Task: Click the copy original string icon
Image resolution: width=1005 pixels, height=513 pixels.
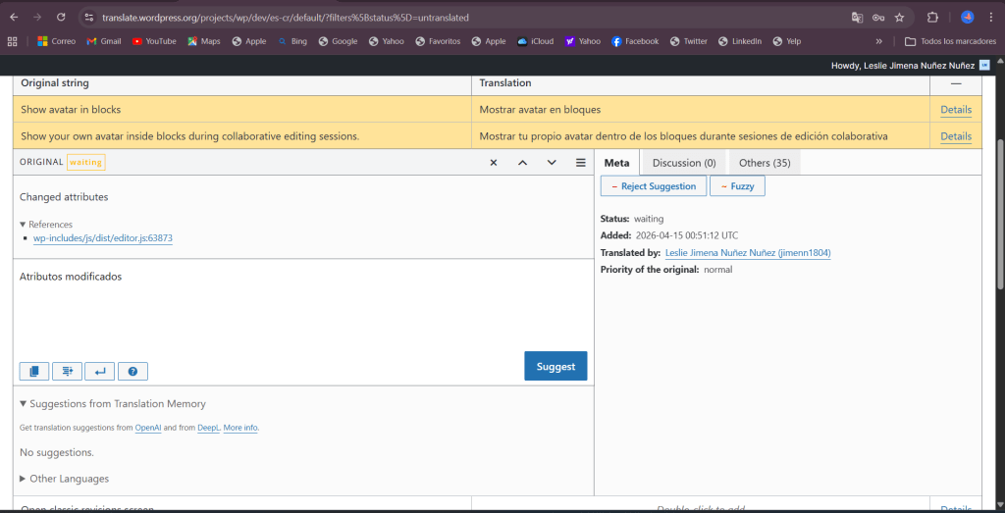Action: tap(34, 371)
